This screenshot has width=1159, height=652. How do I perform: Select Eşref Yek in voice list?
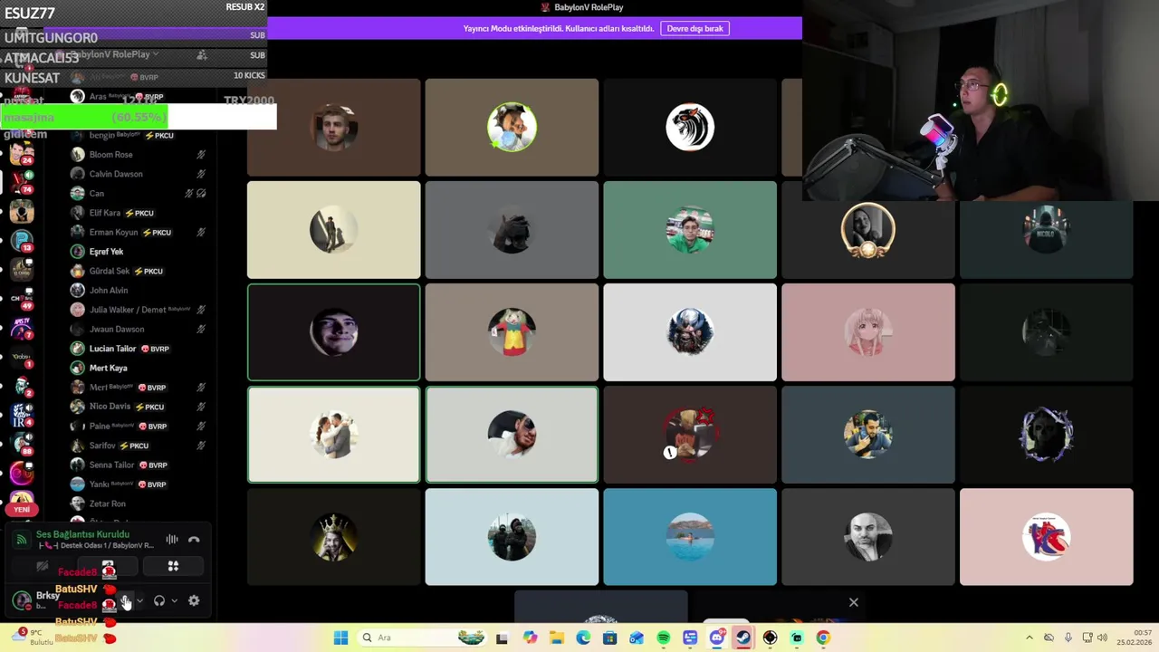point(139,252)
